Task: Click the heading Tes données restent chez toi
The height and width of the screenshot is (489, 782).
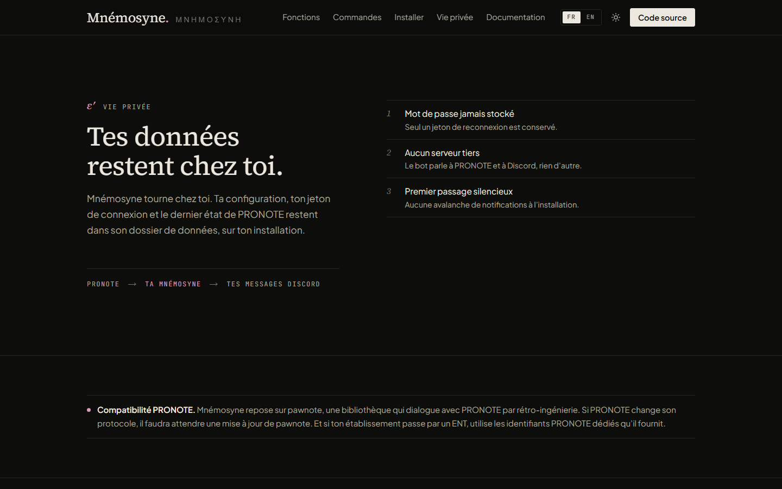Action: click(x=185, y=151)
